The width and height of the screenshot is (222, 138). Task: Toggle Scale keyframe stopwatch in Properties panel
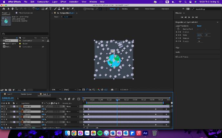(x=178, y=35)
